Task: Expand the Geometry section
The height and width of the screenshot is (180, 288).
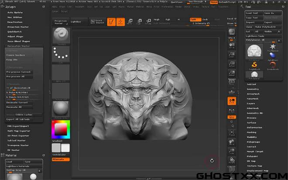Action: tap(253, 89)
